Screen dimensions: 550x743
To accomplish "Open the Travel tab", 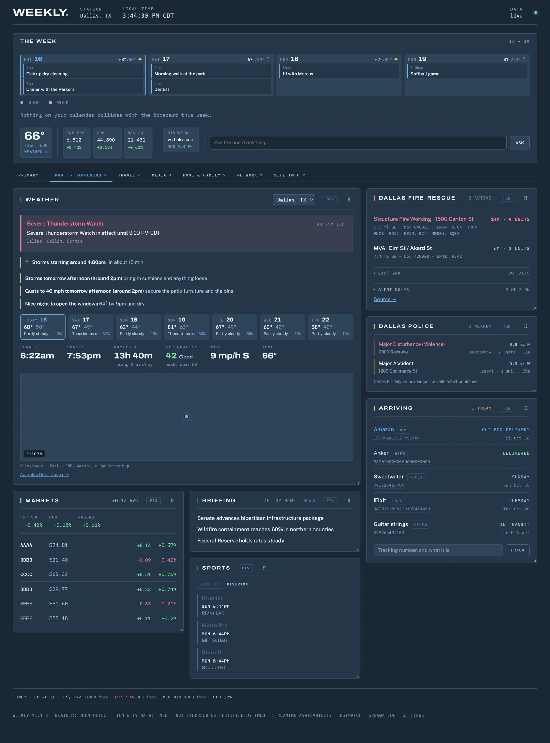I will click(x=129, y=175).
